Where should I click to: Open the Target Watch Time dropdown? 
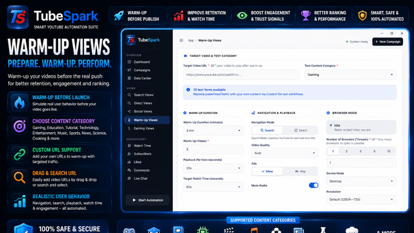(213, 187)
